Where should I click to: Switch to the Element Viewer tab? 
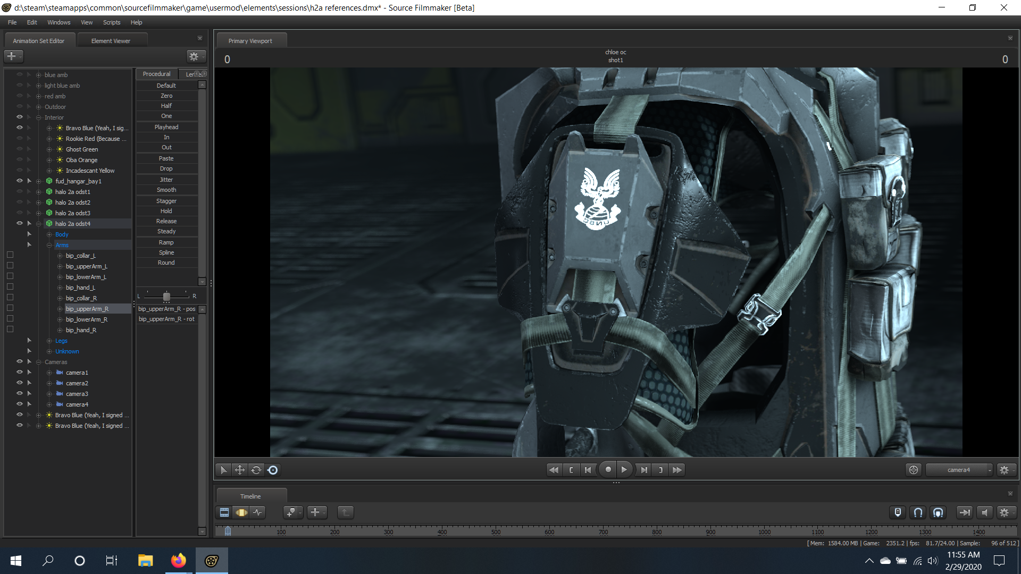click(111, 41)
